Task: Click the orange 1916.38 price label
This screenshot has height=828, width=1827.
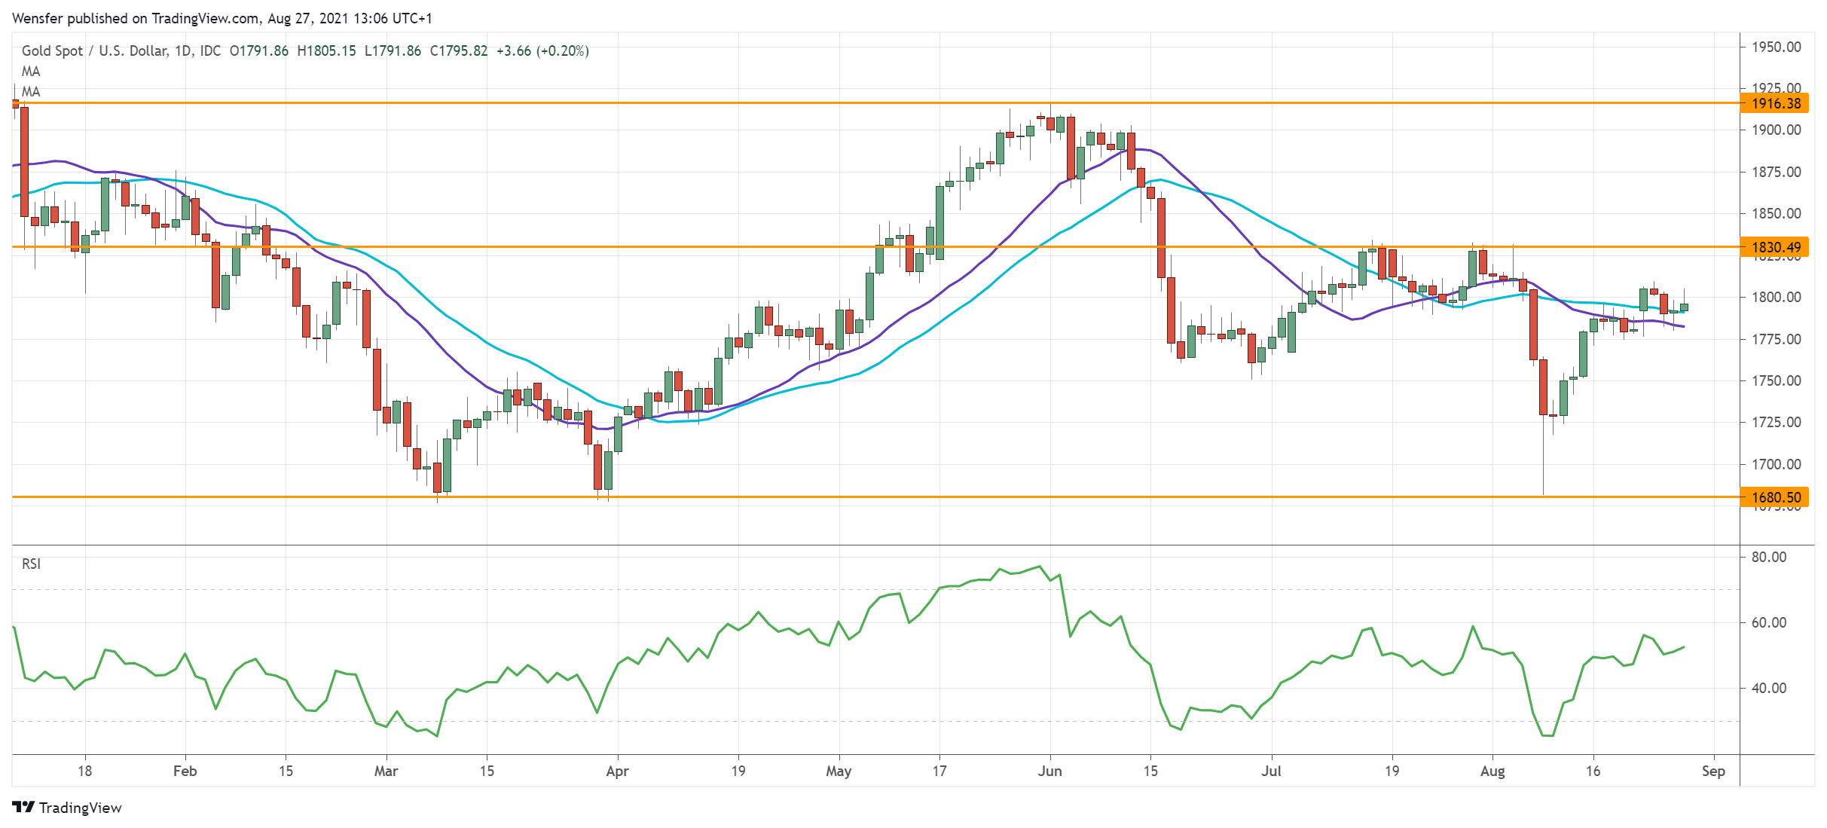Action: click(1774, 104)
